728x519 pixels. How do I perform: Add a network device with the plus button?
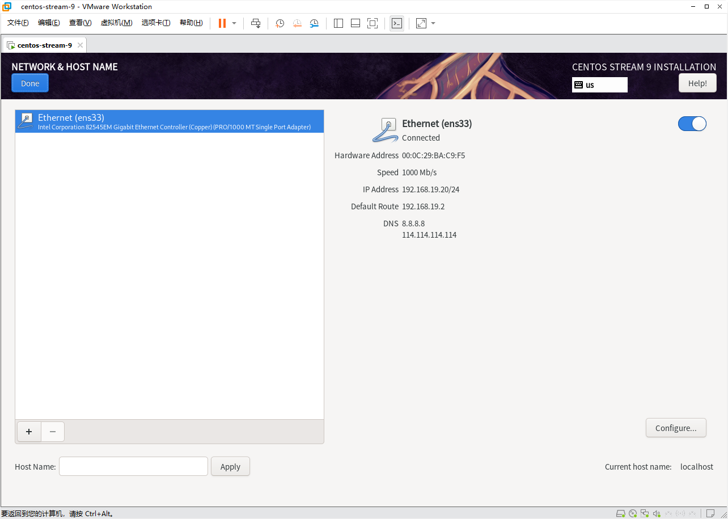[x=29, y=432]
